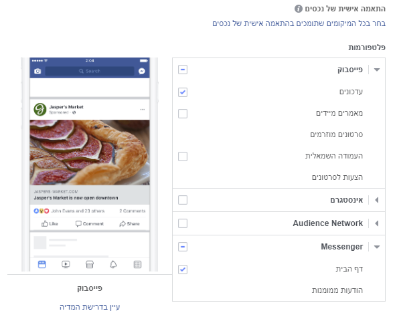The height and width of the screenshot is (315, 395).
Task: Collapse the Messenger section arrow
Action: (x=377, y=247)
